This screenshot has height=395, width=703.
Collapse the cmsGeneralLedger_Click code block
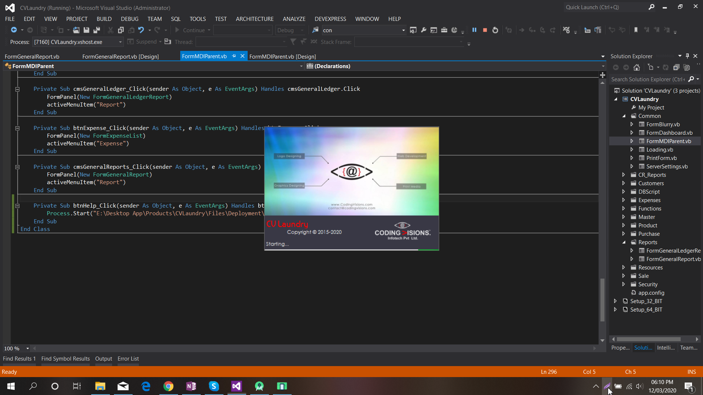pyautogui.click(x=17, y=89)
